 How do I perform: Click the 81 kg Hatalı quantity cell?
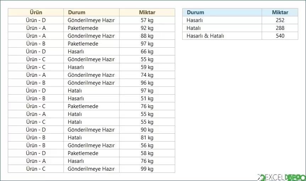tap(147, 138)
